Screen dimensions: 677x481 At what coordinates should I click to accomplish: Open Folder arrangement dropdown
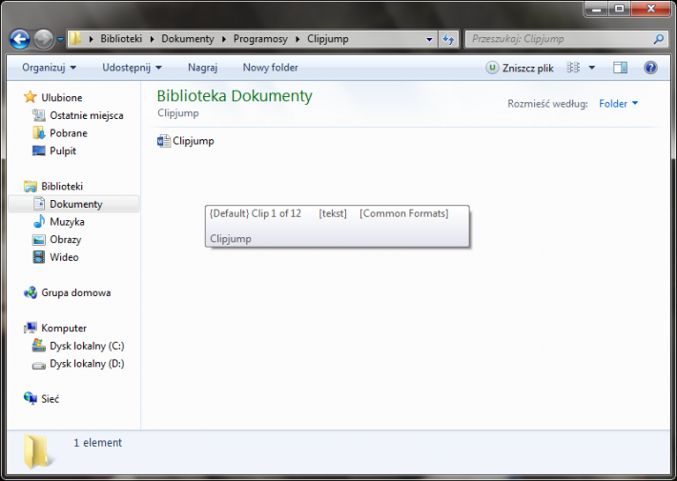coord(618,104)
